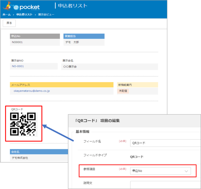Image resolution: width=201 pixels, height=189 pixels.
Task: Click the メールアドレス field header
Action: [62, 85]
